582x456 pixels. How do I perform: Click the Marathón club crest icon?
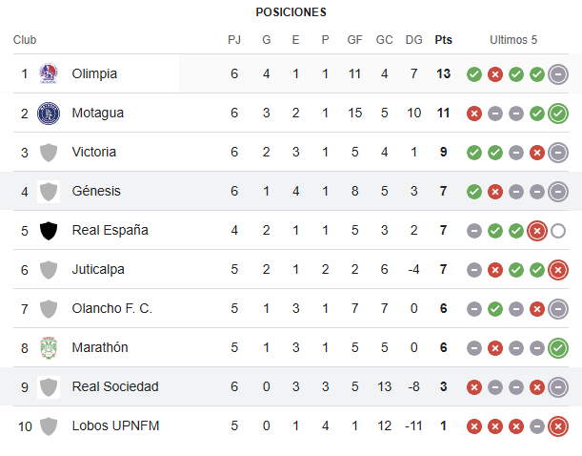pyautogui.click(x=48, y=347)
